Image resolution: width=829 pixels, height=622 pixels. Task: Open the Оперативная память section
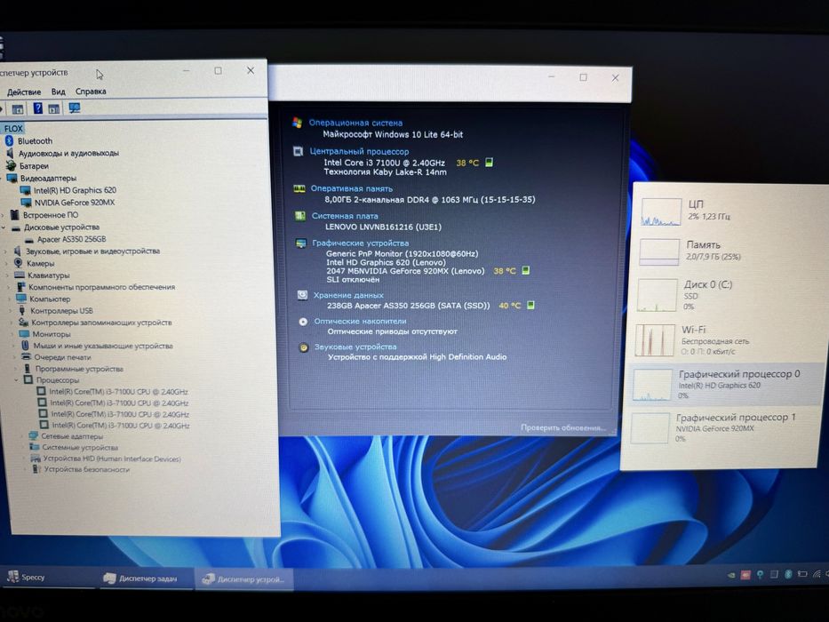click(352, 188)
